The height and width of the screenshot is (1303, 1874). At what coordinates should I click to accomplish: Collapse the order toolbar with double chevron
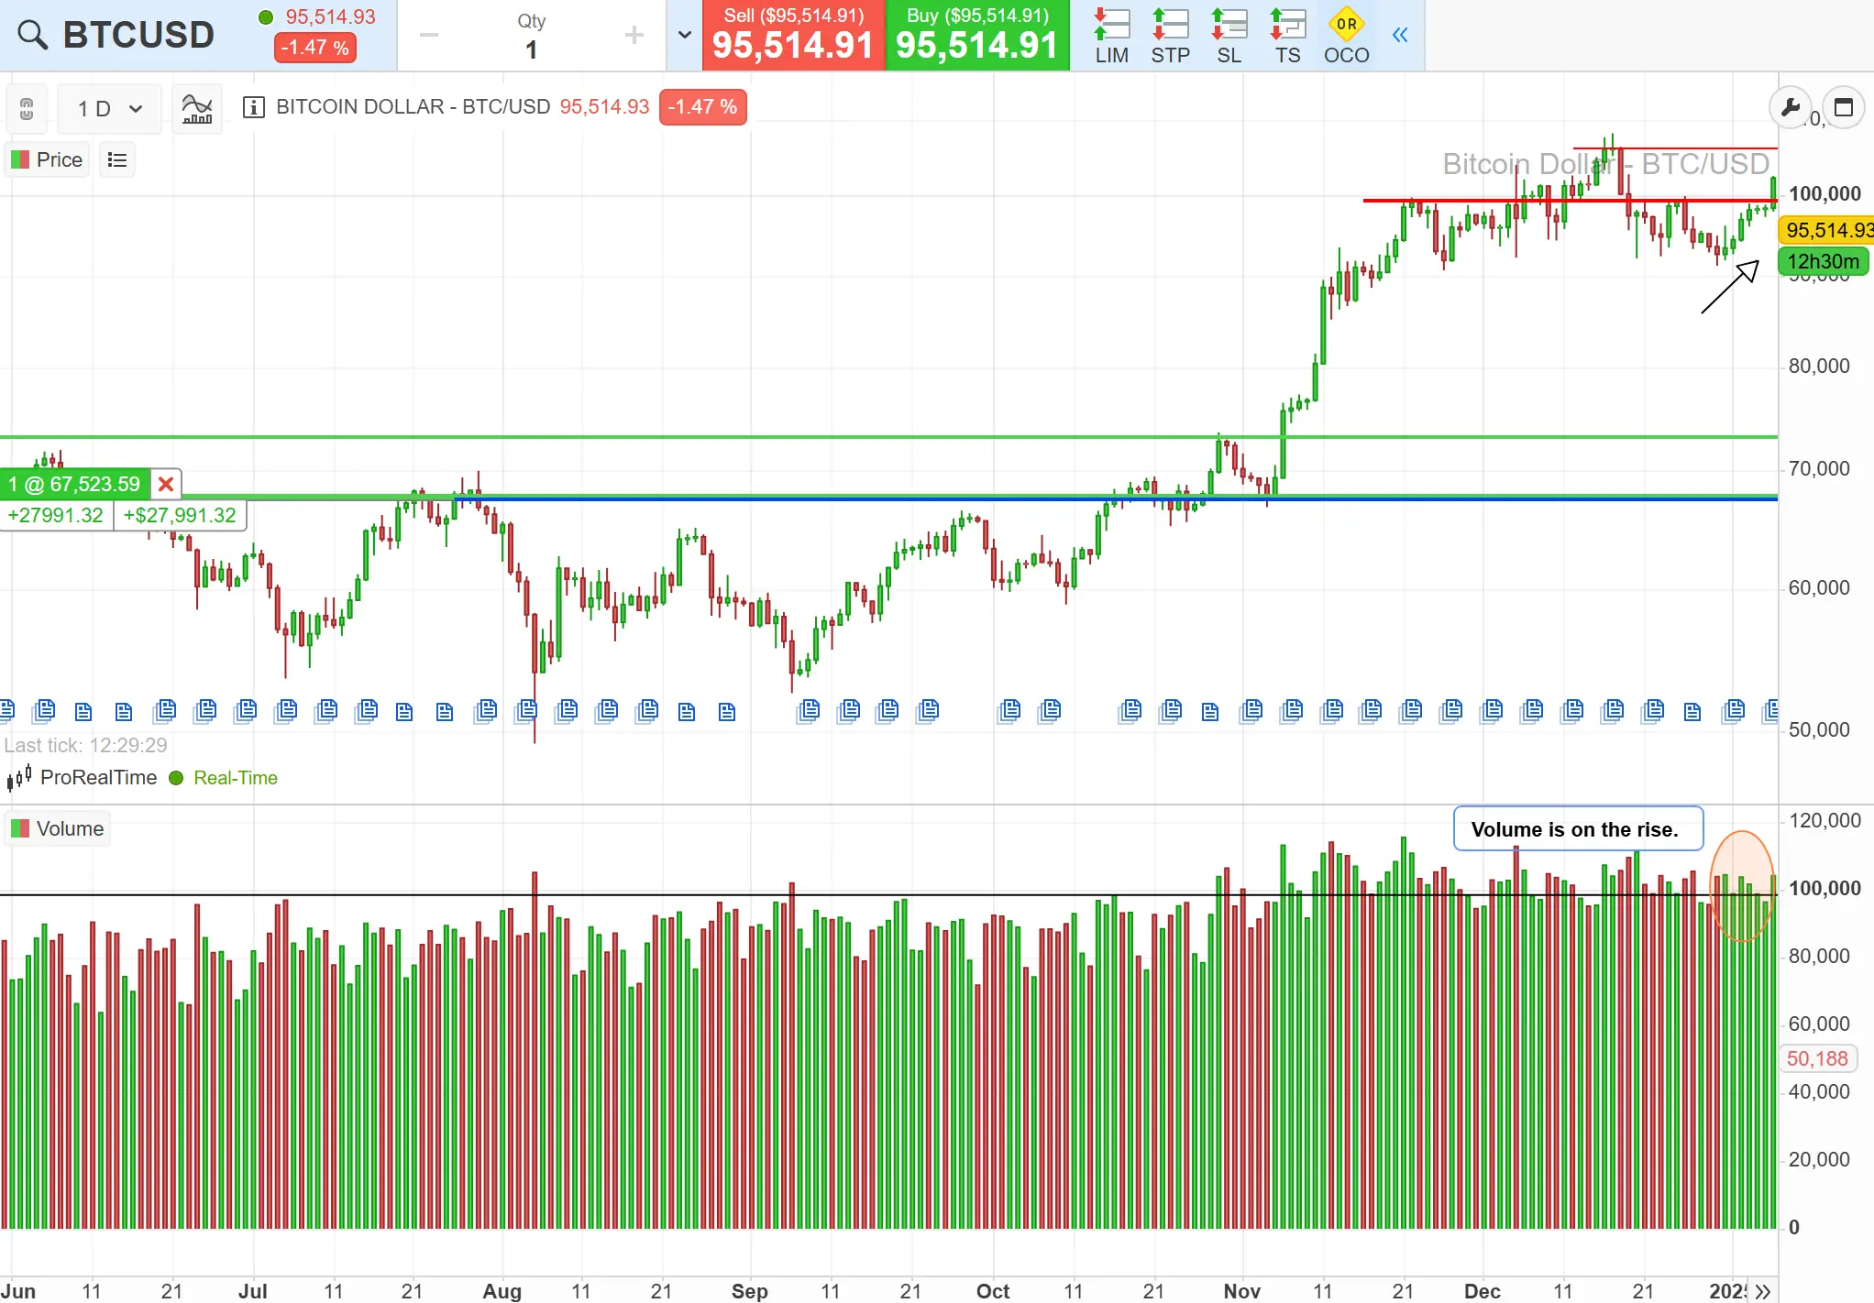click(x=1399, y=36)
